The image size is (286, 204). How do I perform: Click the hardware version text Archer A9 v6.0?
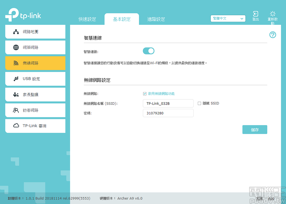click(130, 198)
